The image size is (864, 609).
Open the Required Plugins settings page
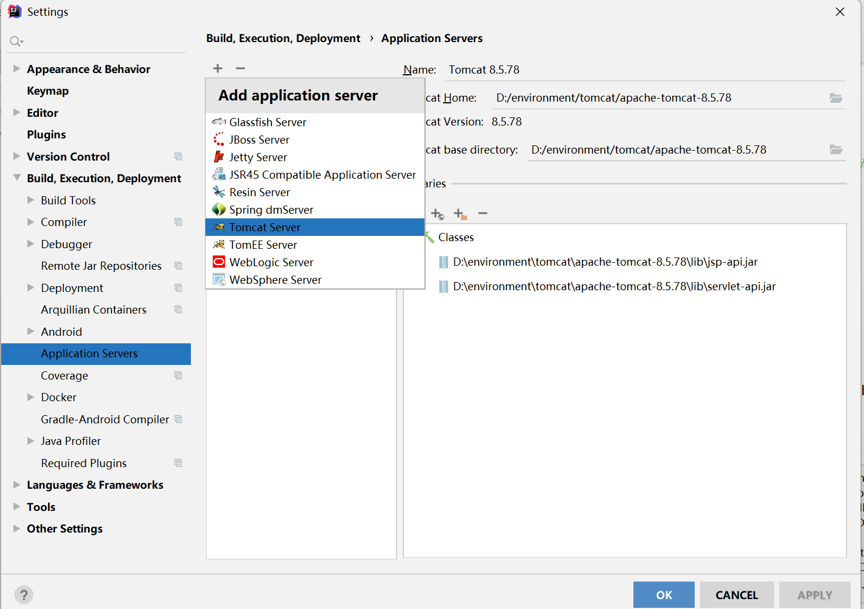83,463
